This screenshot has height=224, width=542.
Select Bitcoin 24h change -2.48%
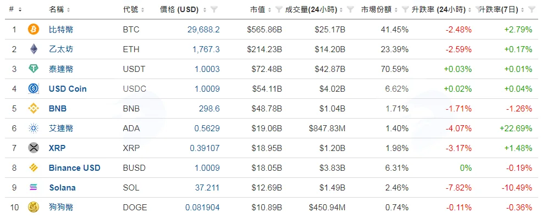point(458,30)
